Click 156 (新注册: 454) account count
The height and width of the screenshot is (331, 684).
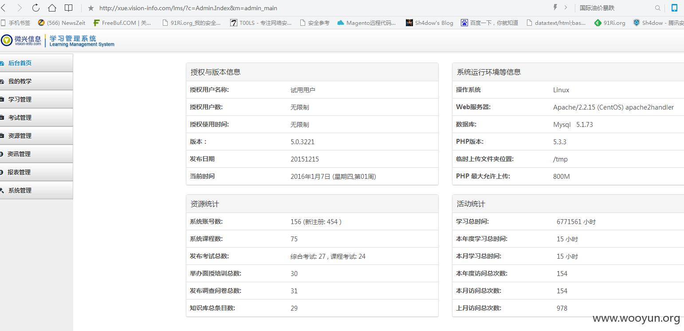(316, 222)
